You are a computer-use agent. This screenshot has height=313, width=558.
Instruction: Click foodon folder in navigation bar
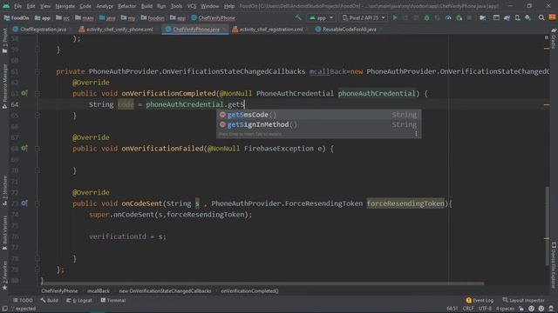[x=153, y=17]
